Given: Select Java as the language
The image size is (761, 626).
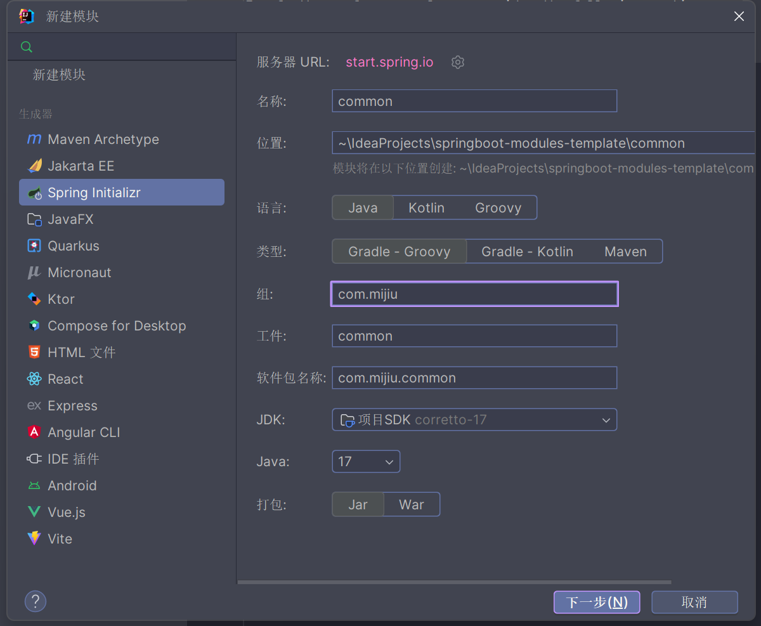Looking at the screenshot, I should click(x=363, y=208).
